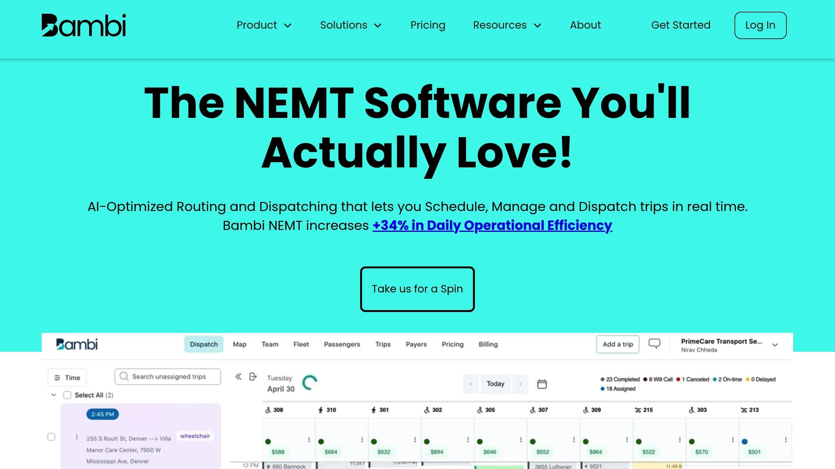Follow the +34% in Daily Operational Efficiency link

click(492, 226)
